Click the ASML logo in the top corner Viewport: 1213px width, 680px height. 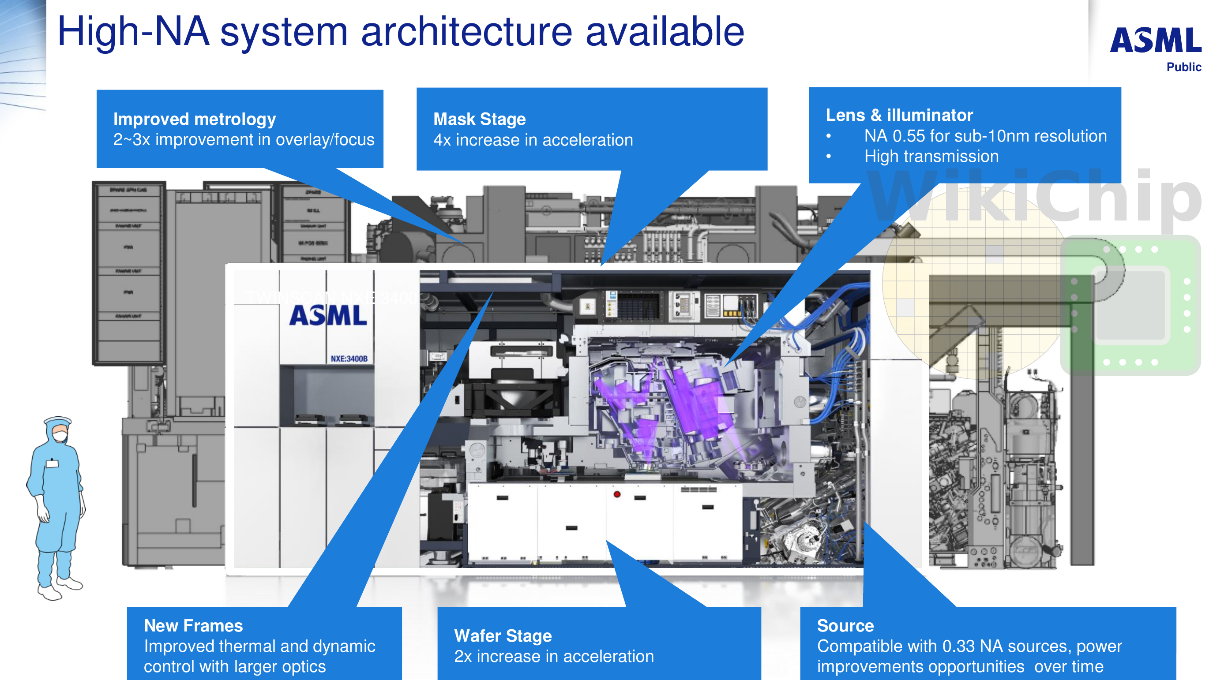coord(1155,40)
